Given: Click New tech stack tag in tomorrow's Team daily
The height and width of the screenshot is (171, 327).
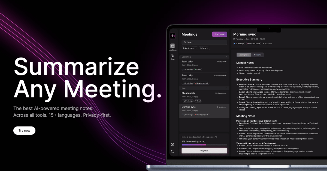Looking at the screenshot, I should [x=202, y=83].
